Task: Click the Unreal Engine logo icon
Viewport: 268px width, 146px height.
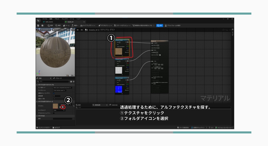Action: [38, 20]
